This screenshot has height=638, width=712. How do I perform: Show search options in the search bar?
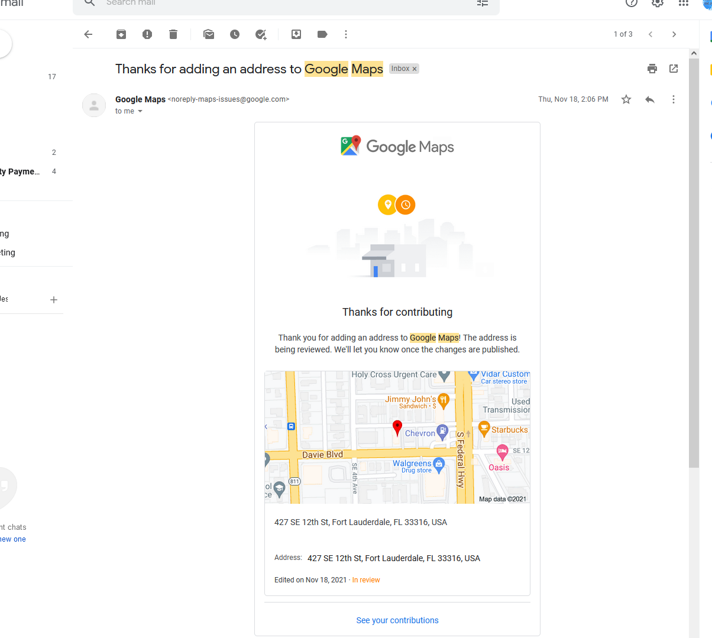pyautogui.click(x=483, y=3)
